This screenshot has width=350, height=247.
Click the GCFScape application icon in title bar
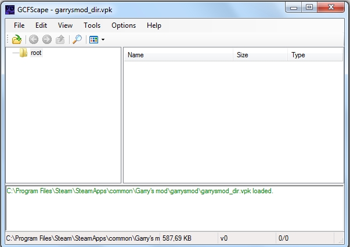[10, 10]
